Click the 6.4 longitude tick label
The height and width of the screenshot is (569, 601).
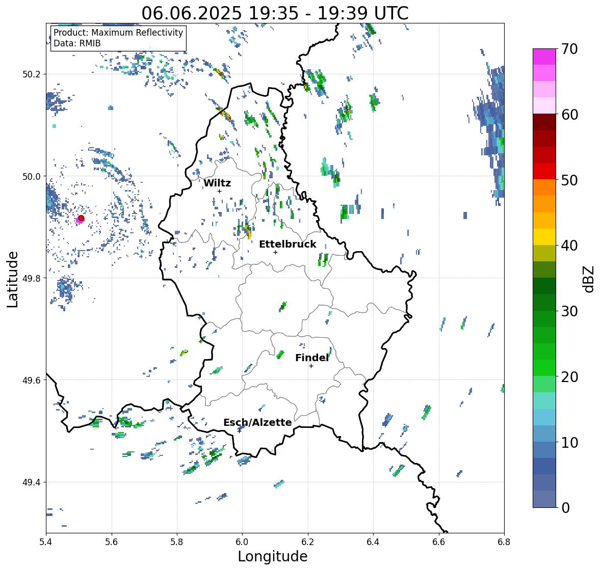pyautogui.click(x=373, y=542)
